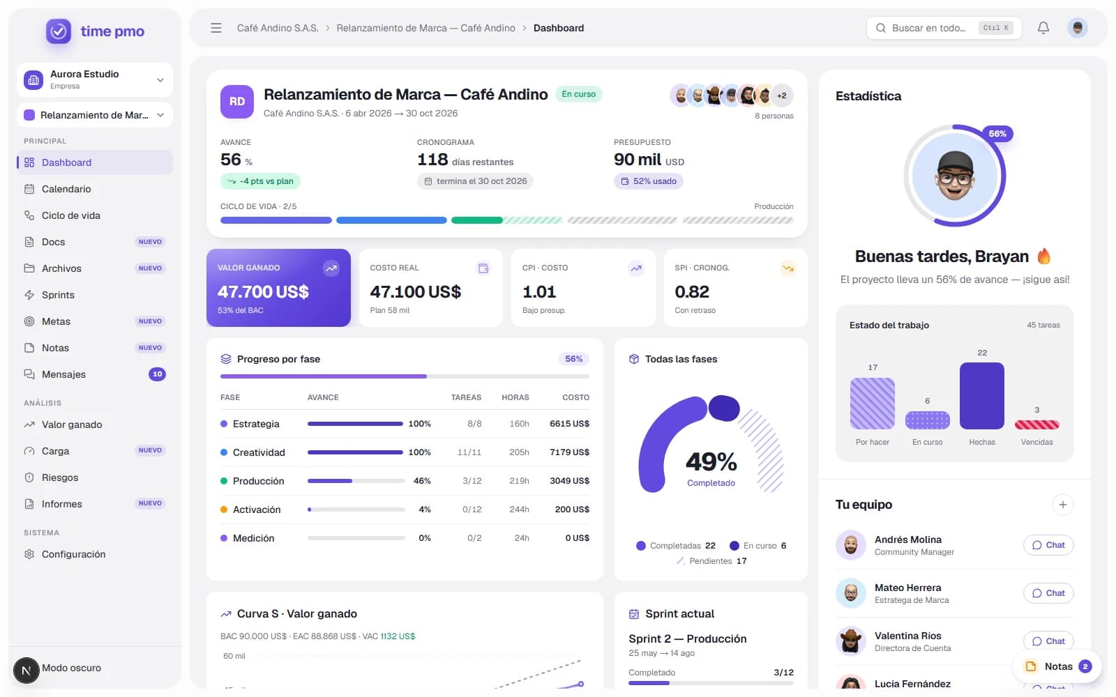The height and width of the screenshot is (697, 1116).
Task: Chat with Mateo Herrera
Action: click(1048, 593)
